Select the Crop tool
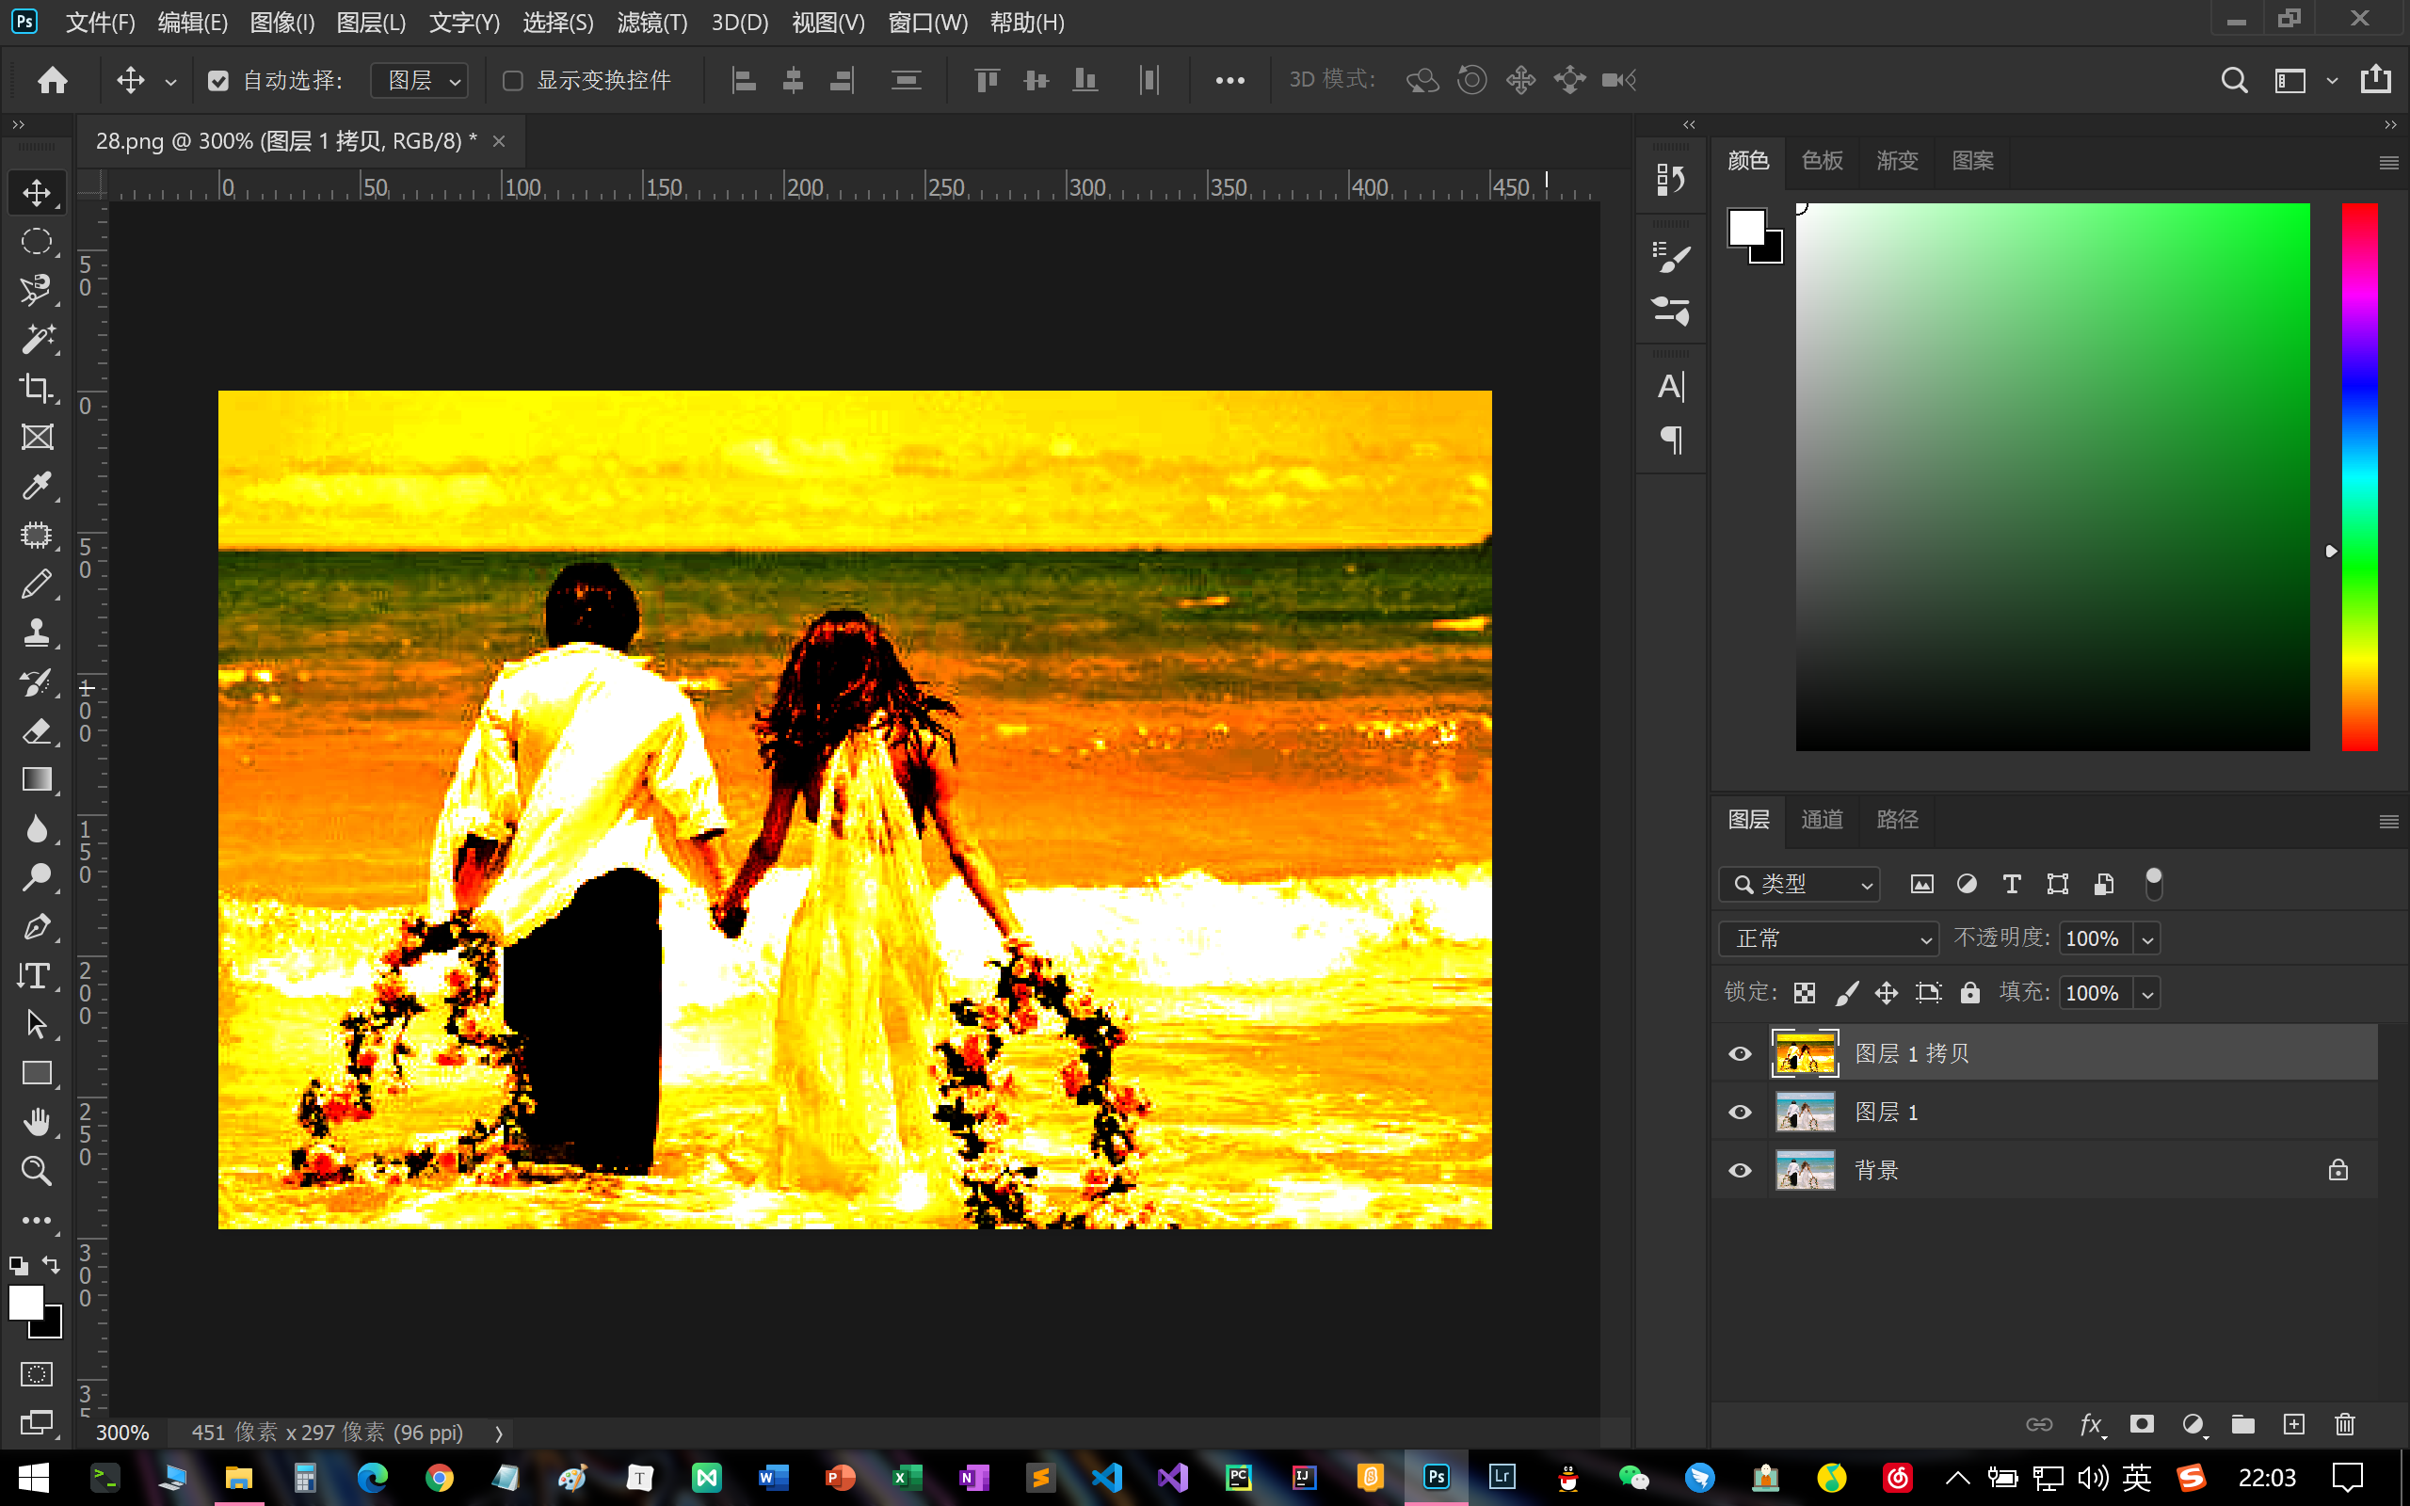The height and width of the screenshot is (1506, 2410). [37, 388]
